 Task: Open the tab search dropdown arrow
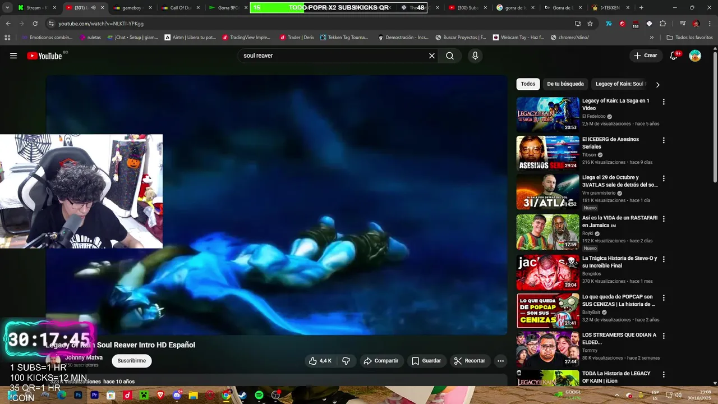[x=7, y=8]
